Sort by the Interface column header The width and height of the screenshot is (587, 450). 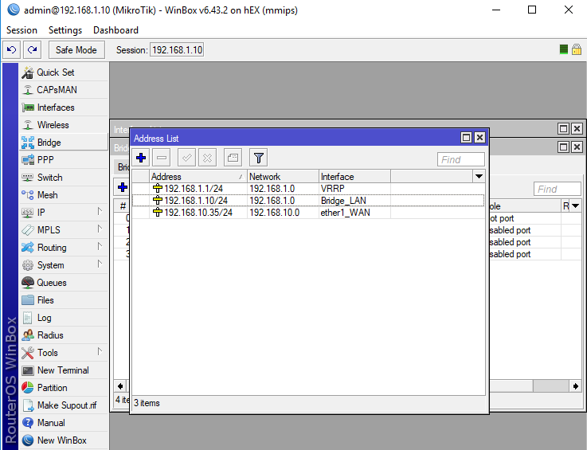354,177
